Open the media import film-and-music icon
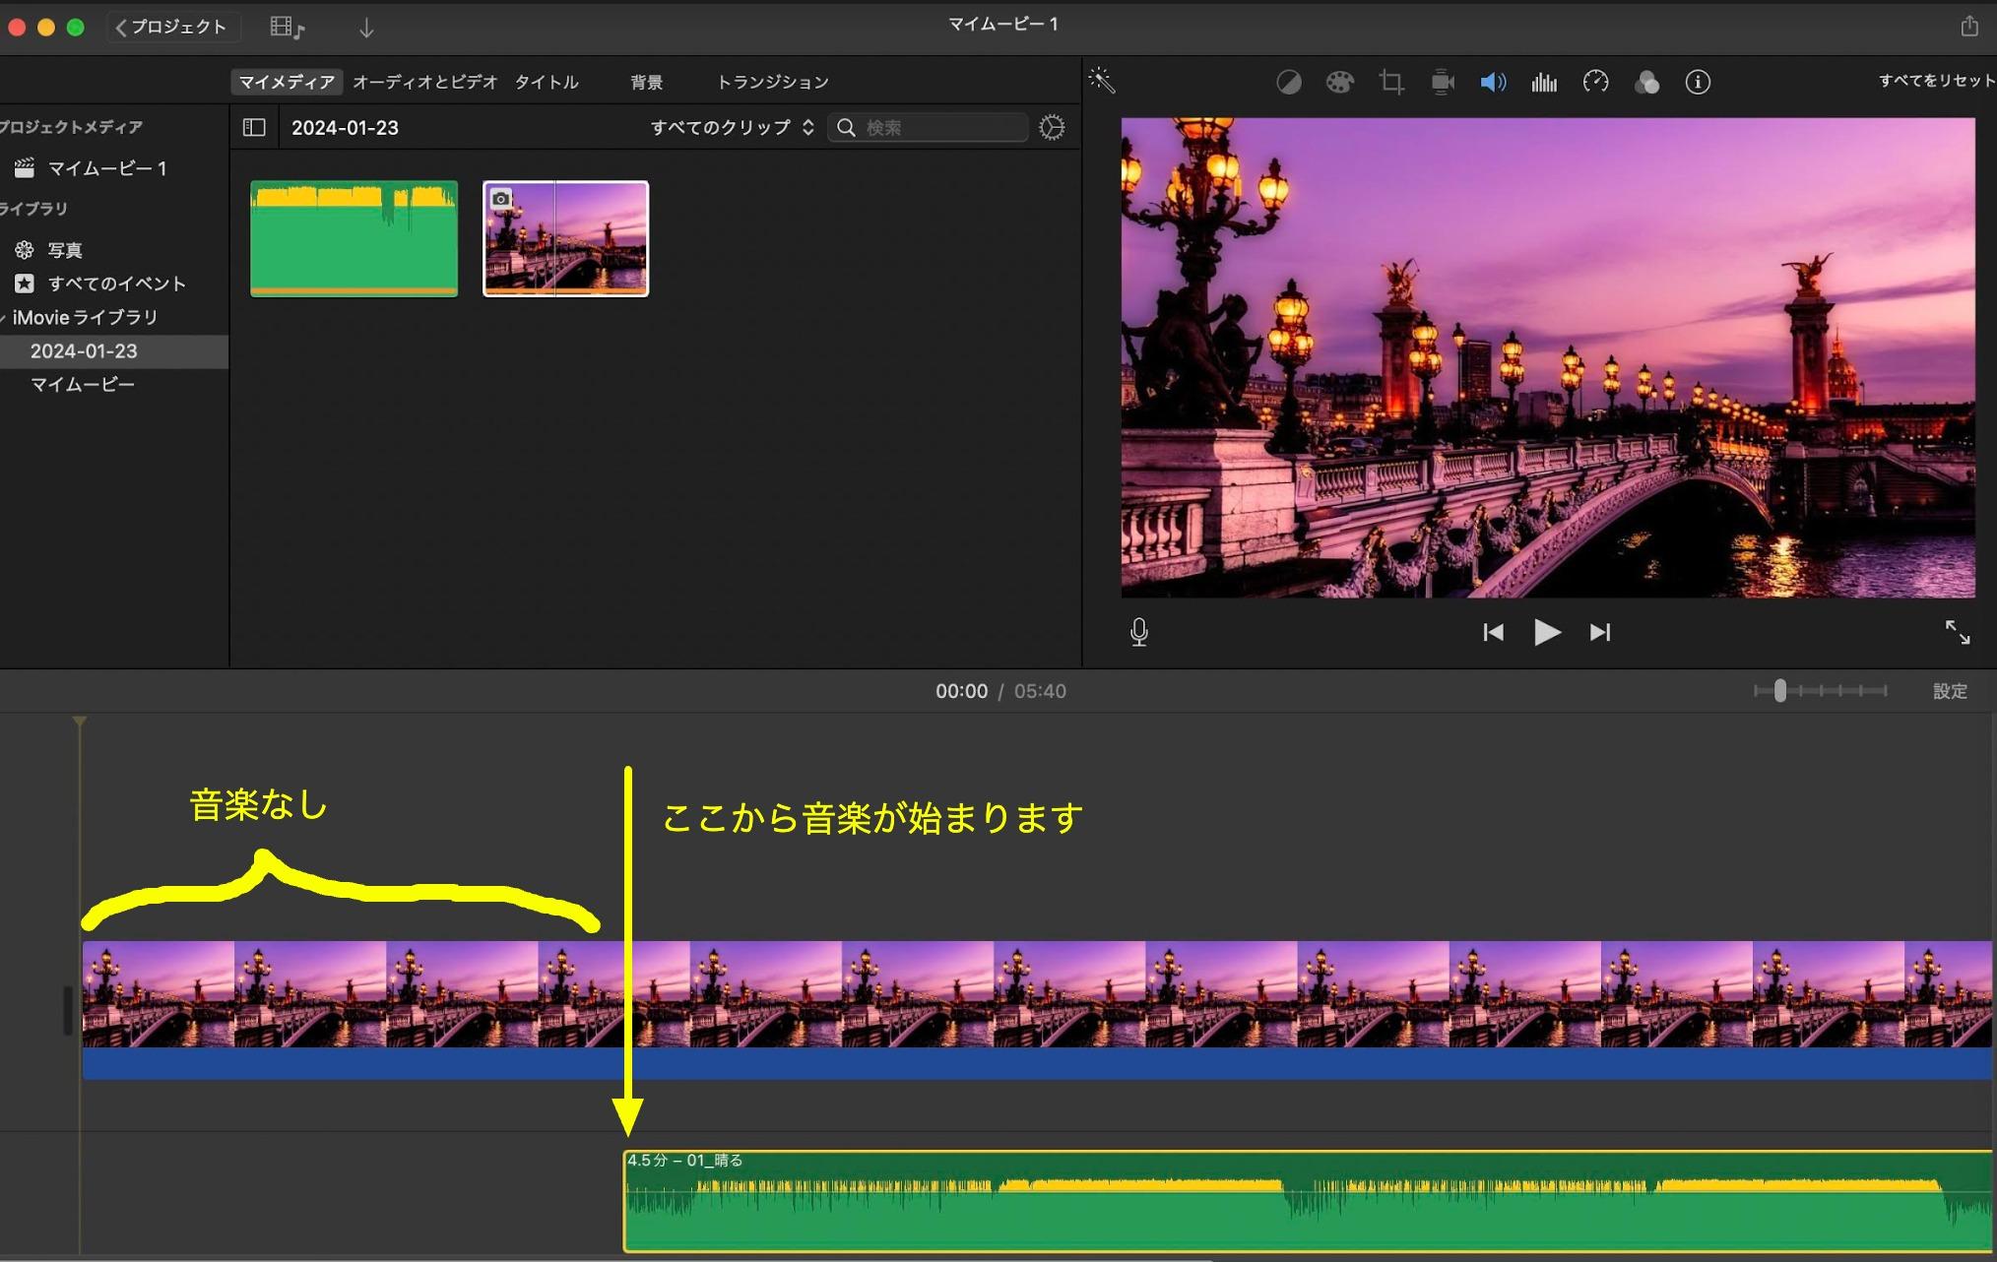1997x1262 pixels. click(287, 28)
